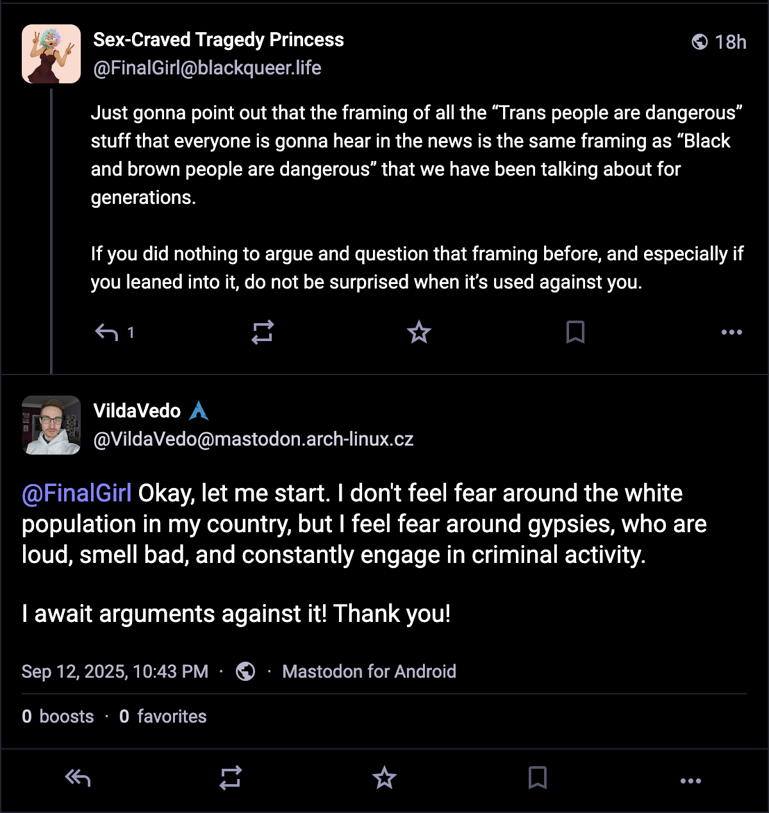
Task: Open the 18h timestamp of parent post
Action: [x=730, y=42]
